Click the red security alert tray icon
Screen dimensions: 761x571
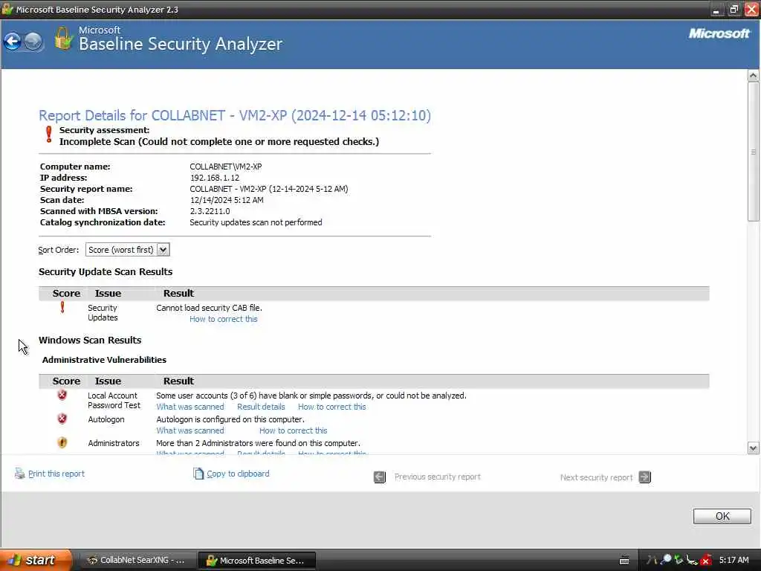[x=706, y=561]
